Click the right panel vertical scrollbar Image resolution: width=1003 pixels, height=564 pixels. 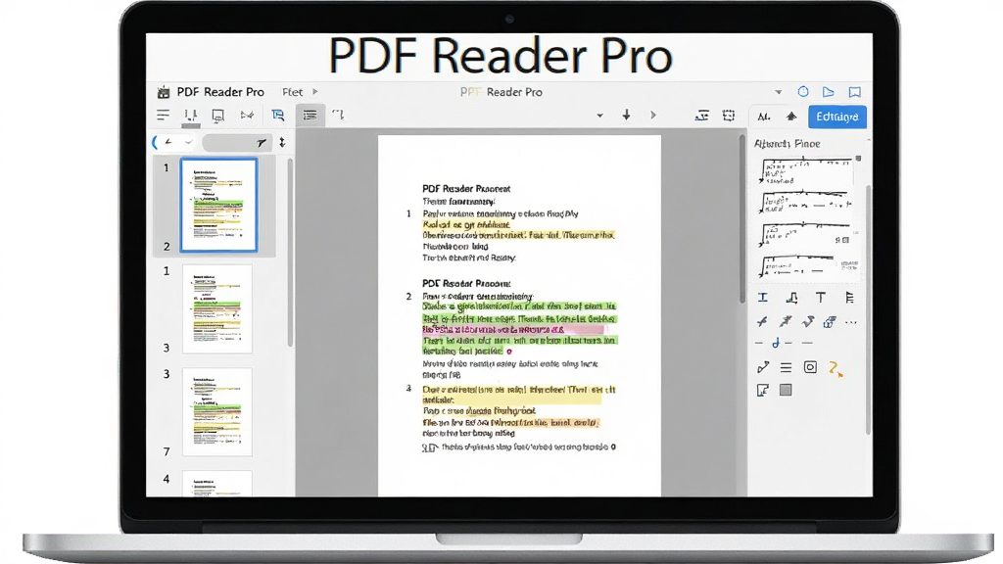pyautogui.click(x=868, y=310)
